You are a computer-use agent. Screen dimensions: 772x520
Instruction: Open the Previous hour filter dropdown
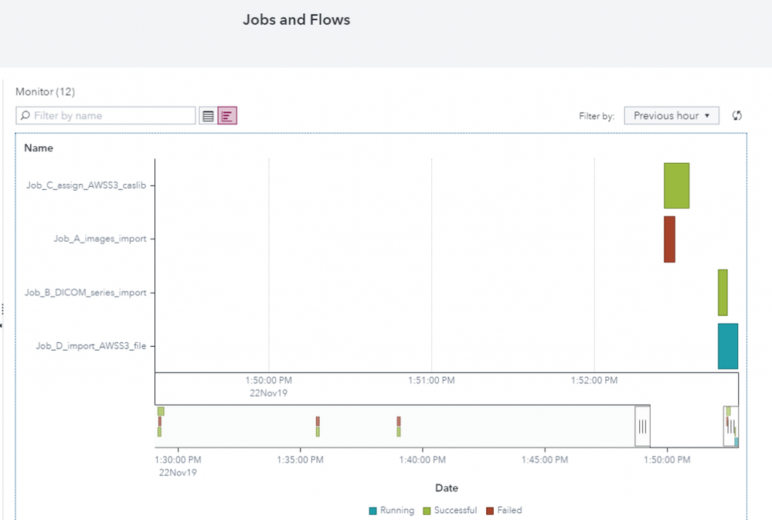point(671,116)
